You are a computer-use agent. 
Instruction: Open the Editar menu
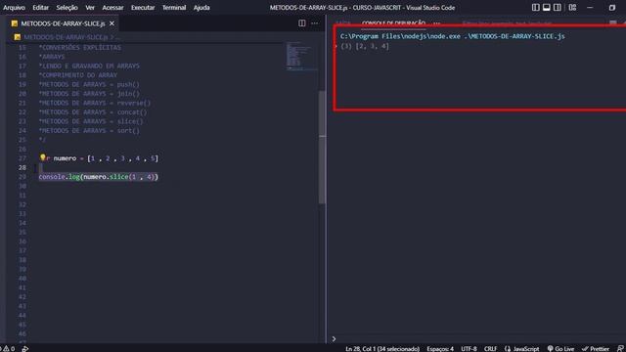(40, 8)
